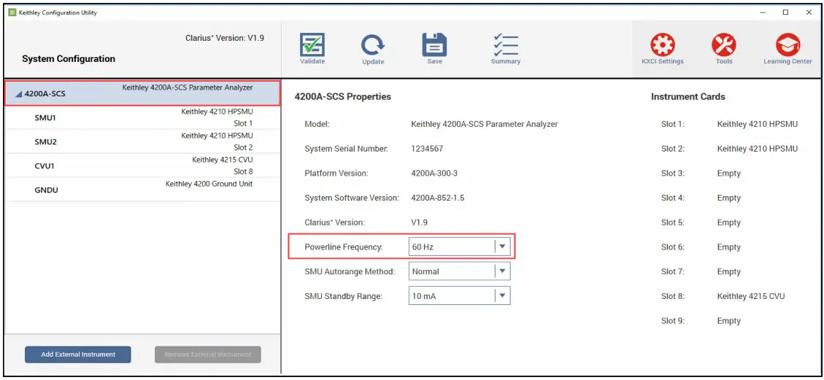The image size is (824, 380).
Task: Select SMU2 in the configuration tree
Action: point(143,141)
